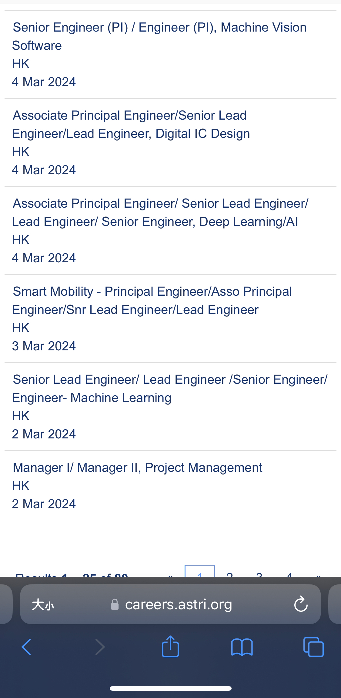The height and width of the screenshot is (698, 341).
Task: Tap the careers.astri.org address field
Action: pos(178,604)
